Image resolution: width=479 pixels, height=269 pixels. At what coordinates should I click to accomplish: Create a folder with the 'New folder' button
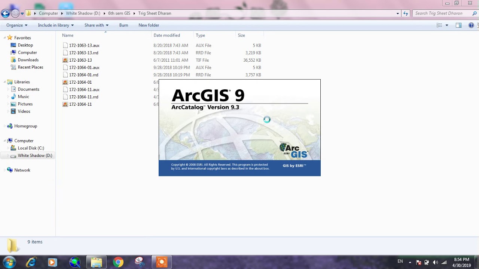coord(149,25)
